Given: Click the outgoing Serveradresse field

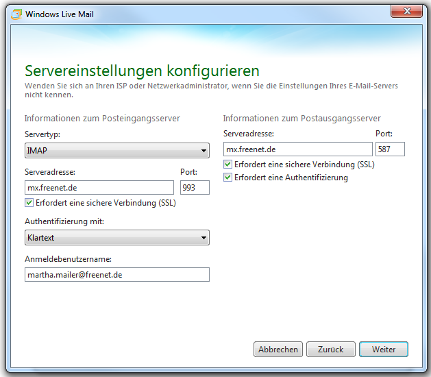Looking at the screenshot, I should [298, 149].
